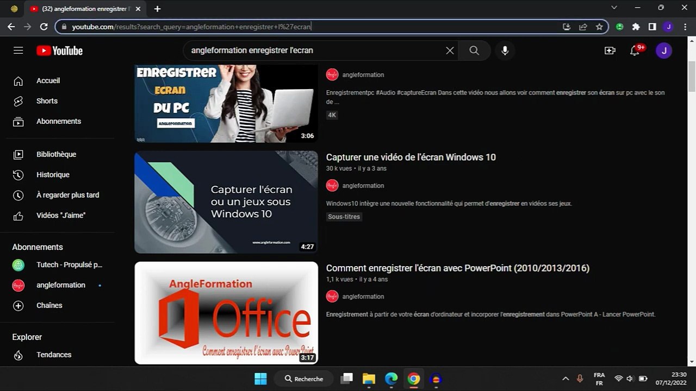Reload the page
696x391 pixels.
pyautogui.click(x=43, y=27)
